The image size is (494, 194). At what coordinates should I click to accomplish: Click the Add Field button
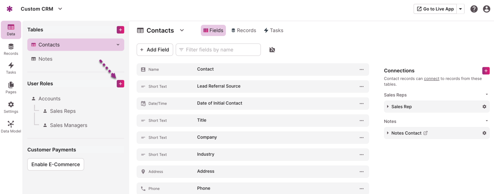[x=155, y=50]
